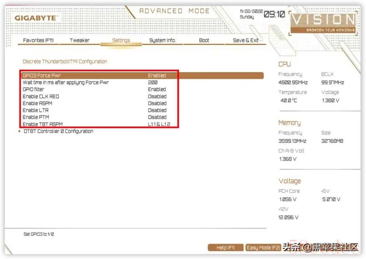Select the Boot tab
This screenshot has height=259, width=366.
point(204,40)
